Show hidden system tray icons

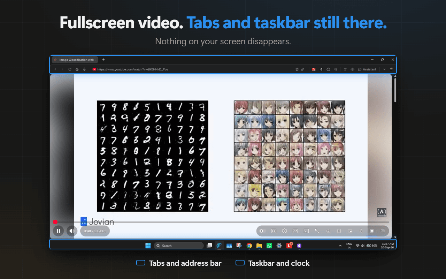point(340,246)
